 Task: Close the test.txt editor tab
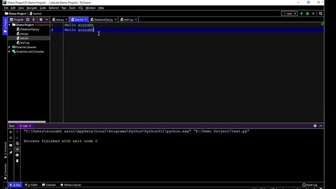pos(86,19)
